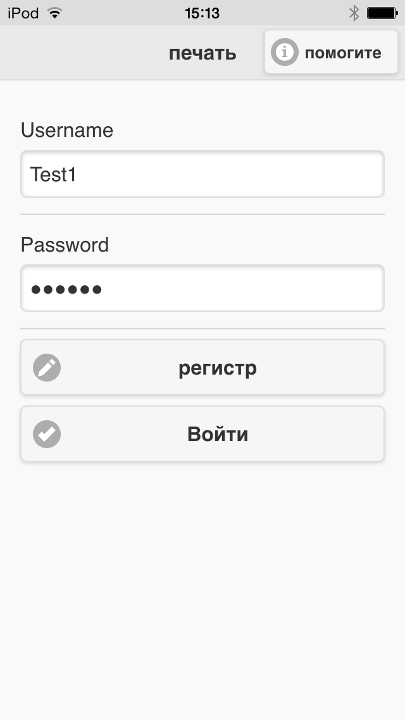The width and height of the screenshot is (405, 720).
Task: Click the pencil icon on the регистр button
Action: click(47, 368)
